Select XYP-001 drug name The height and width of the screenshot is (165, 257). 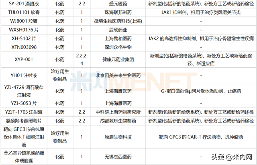24,59
